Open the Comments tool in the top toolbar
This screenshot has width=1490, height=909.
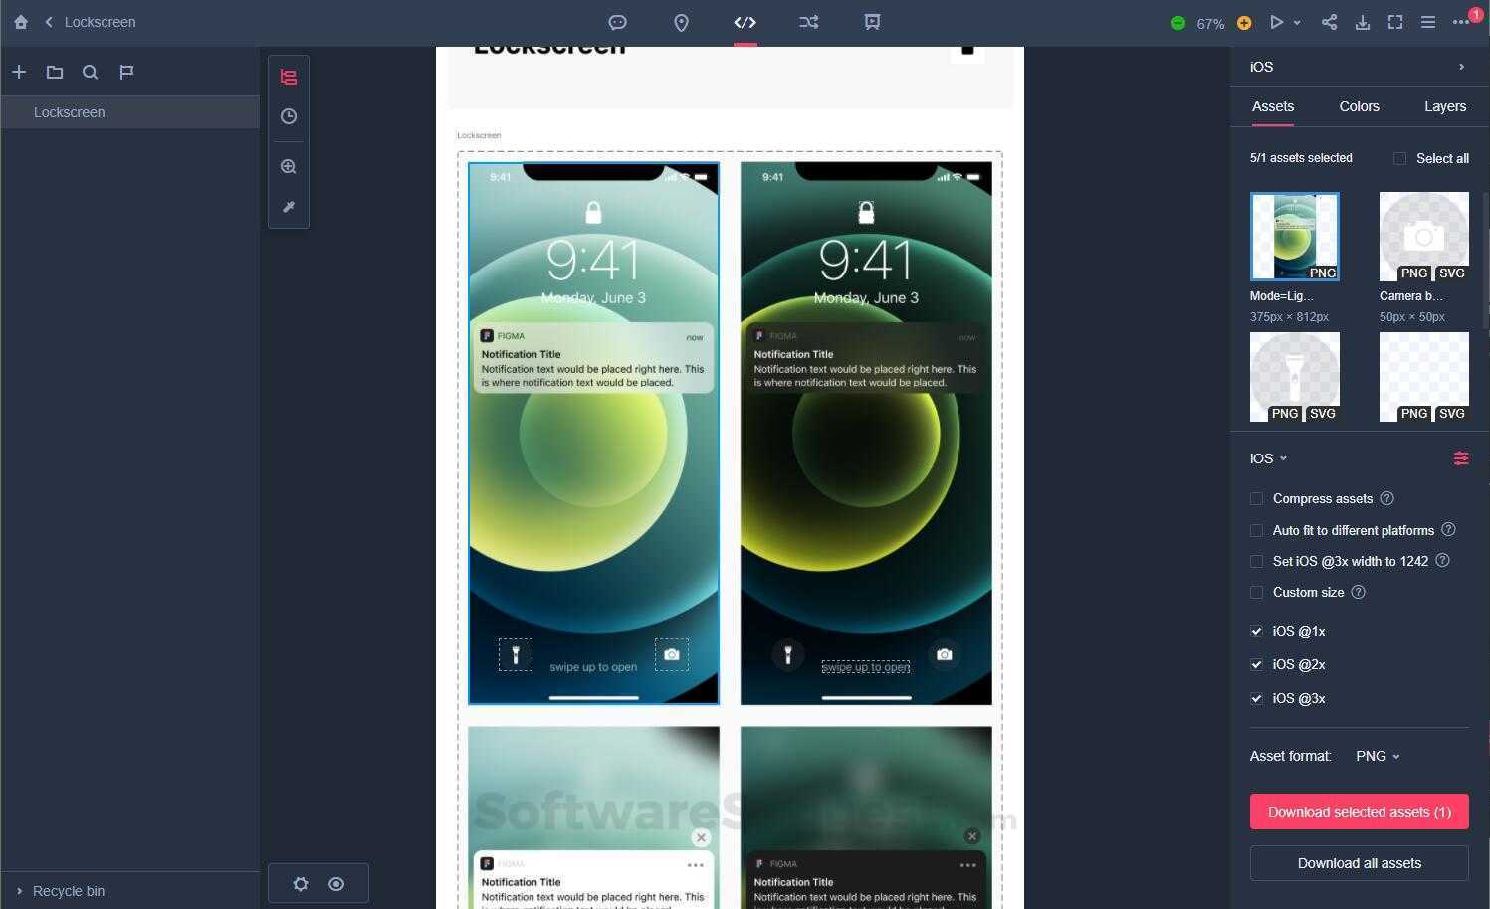point(618,22)
